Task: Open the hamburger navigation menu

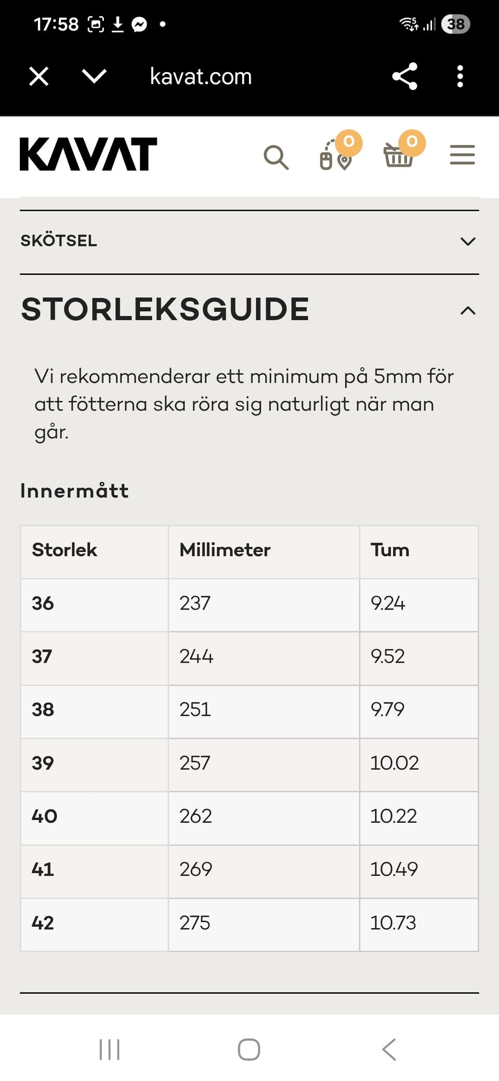Action: (462, 155)
